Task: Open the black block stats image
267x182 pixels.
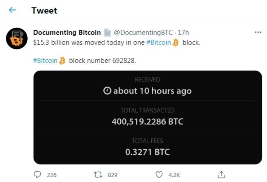Action: click(148, 117)
